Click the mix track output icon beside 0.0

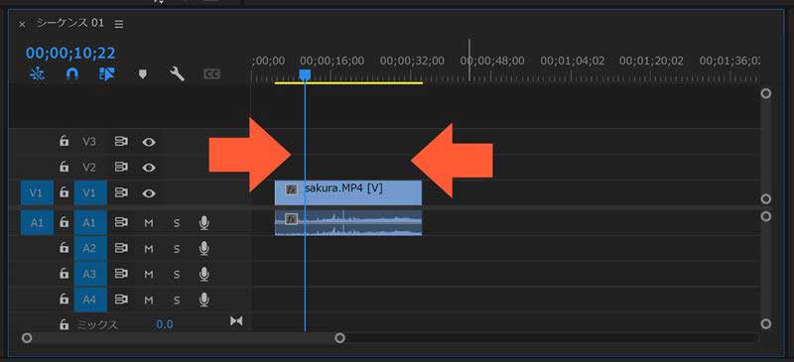tap(236, 321)
